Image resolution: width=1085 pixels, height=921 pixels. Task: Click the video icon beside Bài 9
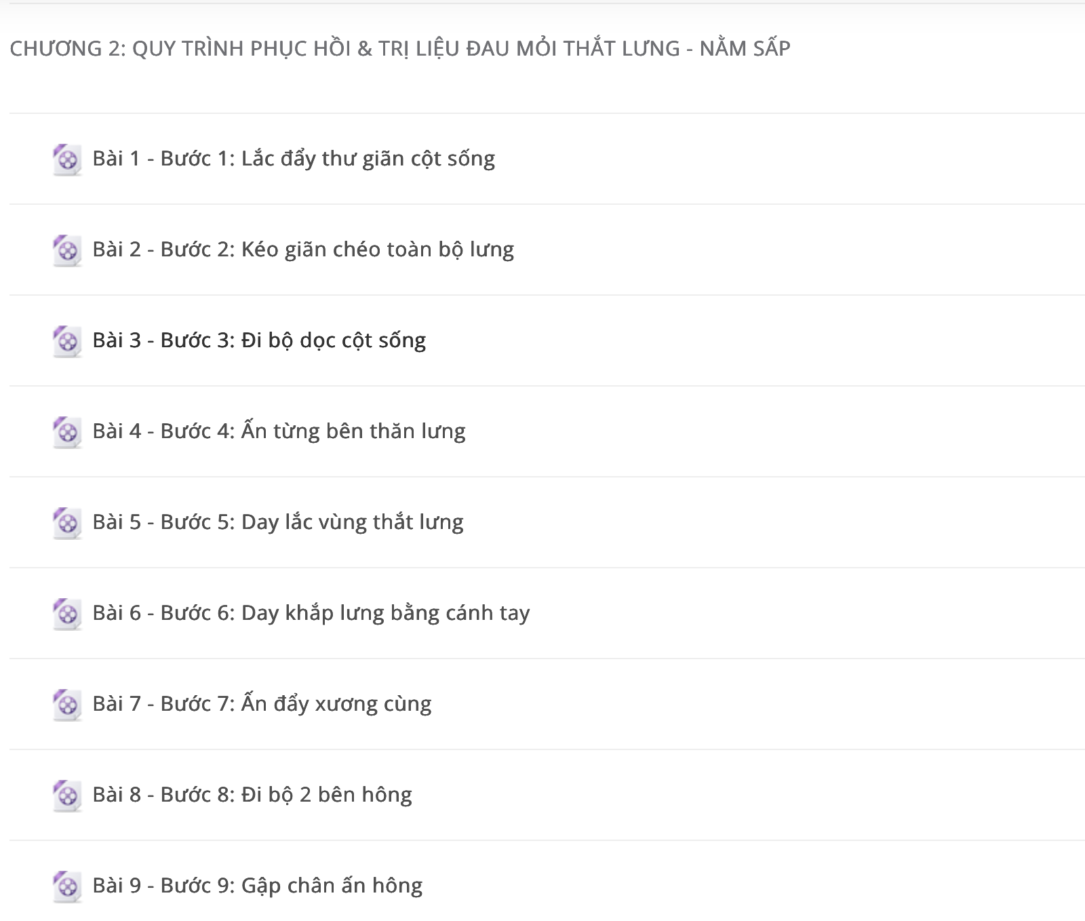pos(67,886)
